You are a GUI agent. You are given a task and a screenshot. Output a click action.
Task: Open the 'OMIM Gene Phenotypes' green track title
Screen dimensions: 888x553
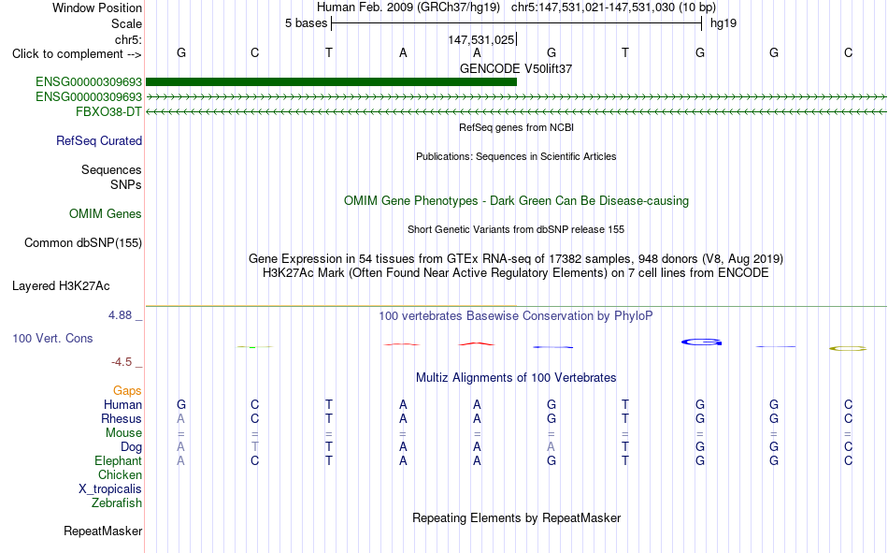(516, 201)
